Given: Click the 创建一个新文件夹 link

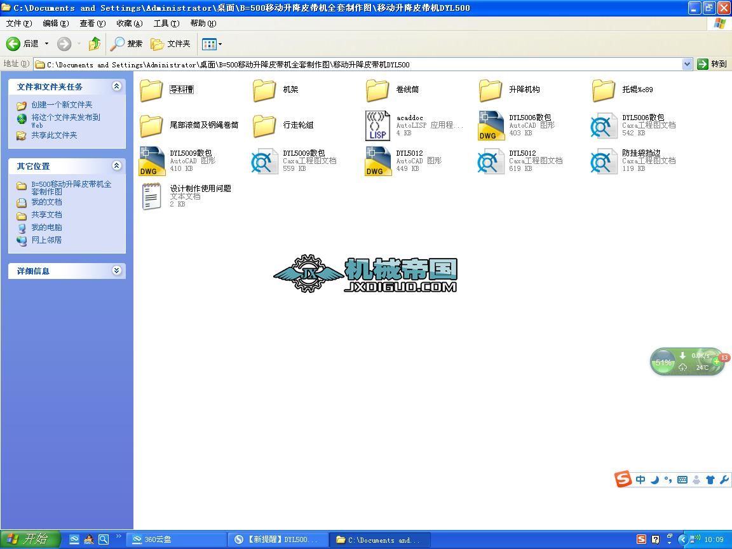Looking at the screenshot, I should click(x=62, y=105).
